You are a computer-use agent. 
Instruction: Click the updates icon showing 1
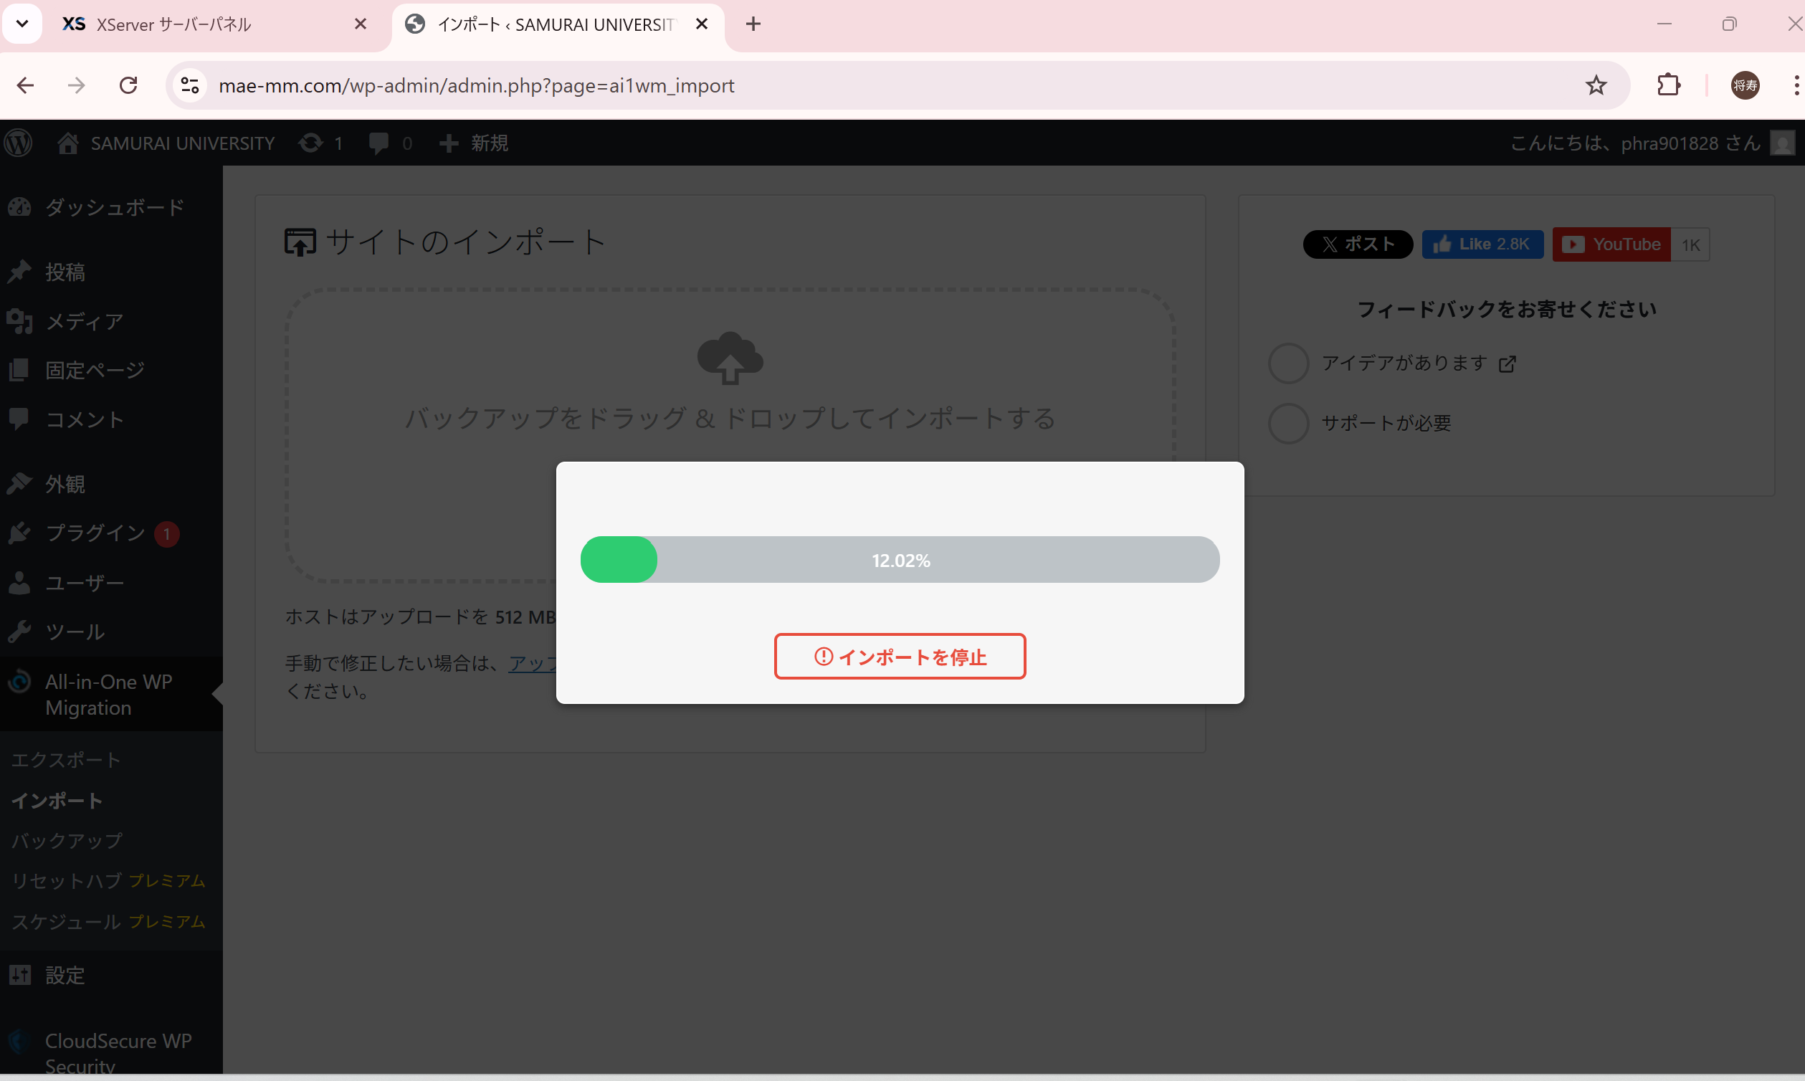tap(320, 143)
